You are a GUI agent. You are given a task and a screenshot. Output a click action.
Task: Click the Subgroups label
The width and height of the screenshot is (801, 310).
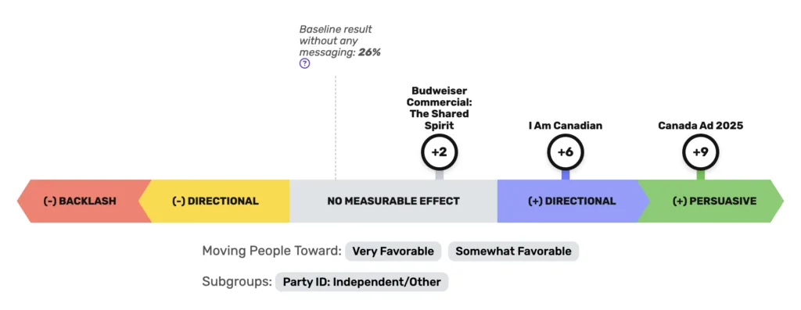click(x=236, y=282)
